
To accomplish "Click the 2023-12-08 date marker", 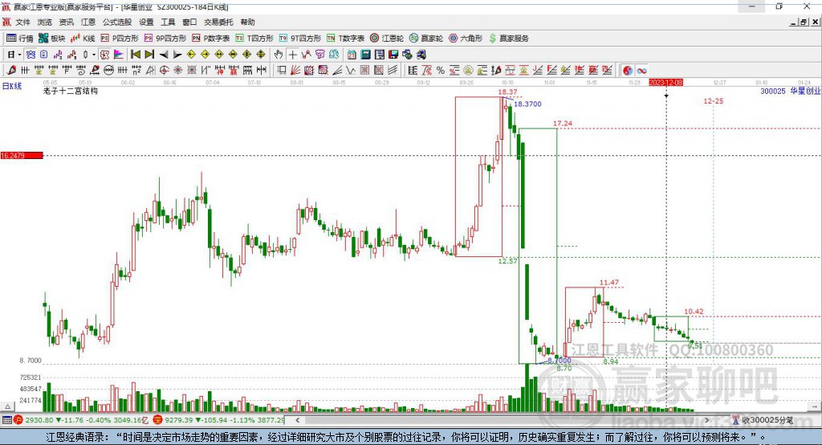I will 665,83.
